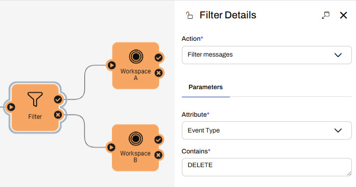Open the Action dropdown showing Filter messages
This screenshot has width=356, height=187.
267,55
